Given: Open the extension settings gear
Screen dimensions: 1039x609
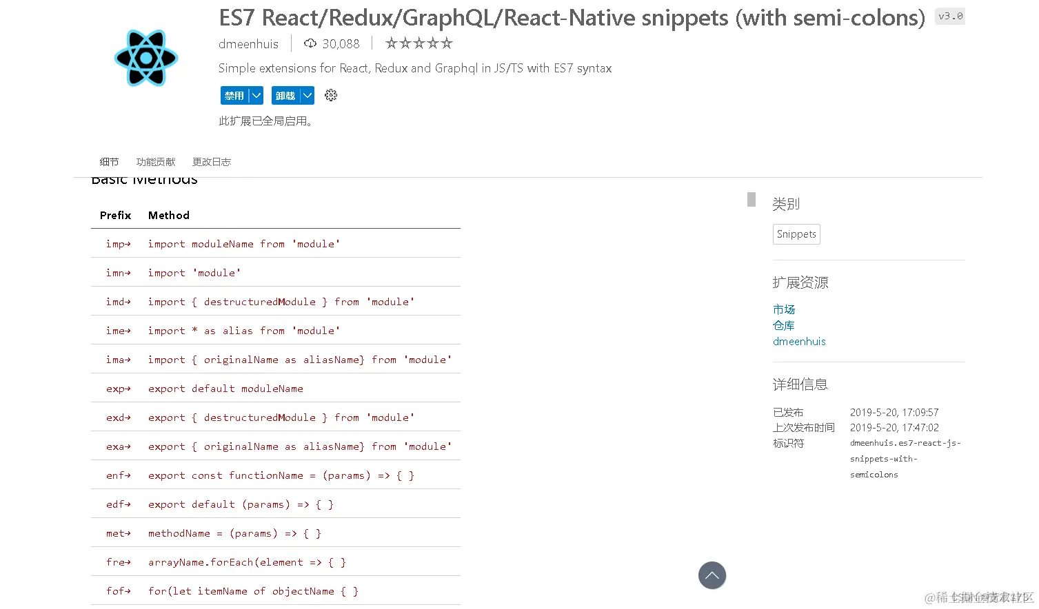Looking at the screenshot, I should click(331, 95).
